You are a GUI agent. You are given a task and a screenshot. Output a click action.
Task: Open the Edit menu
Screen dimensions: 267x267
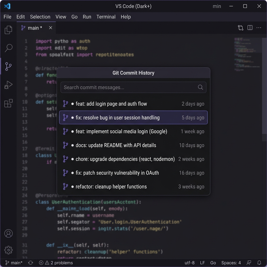(21, 17)
